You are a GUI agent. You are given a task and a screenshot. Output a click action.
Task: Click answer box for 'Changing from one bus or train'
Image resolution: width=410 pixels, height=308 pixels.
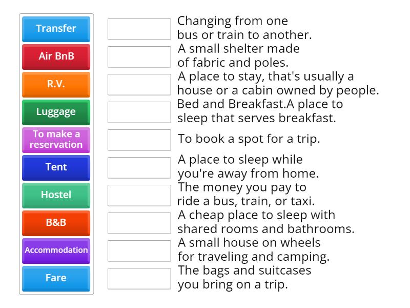[139, 29]
